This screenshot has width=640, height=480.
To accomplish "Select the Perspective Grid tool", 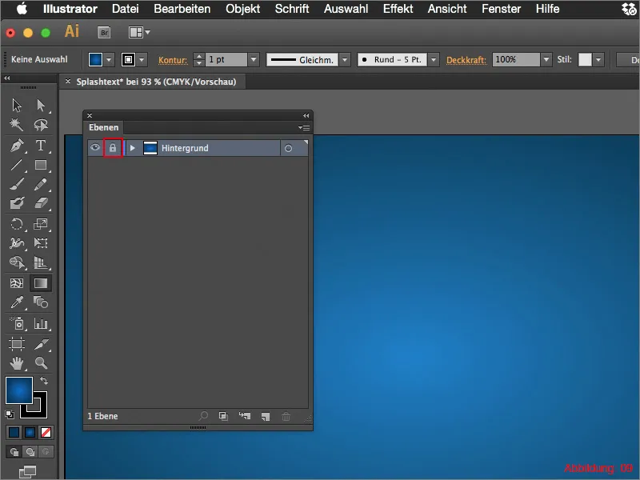I will [41, 262].
